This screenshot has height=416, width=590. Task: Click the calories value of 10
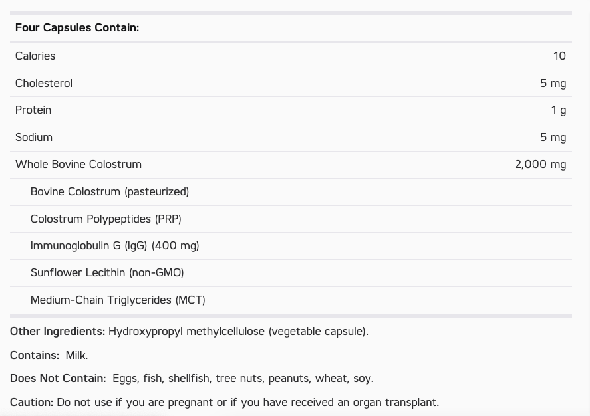tap(559, 56)
